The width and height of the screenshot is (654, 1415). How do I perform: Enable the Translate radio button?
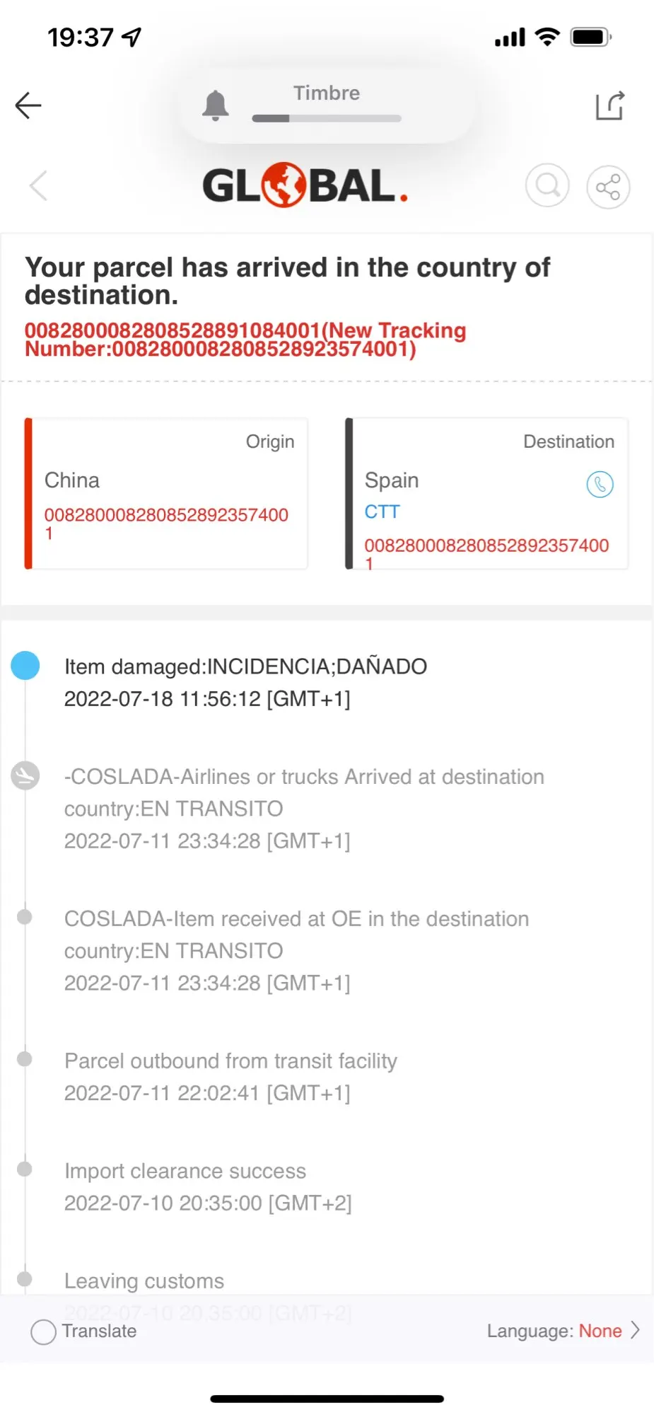[43, 1332]
